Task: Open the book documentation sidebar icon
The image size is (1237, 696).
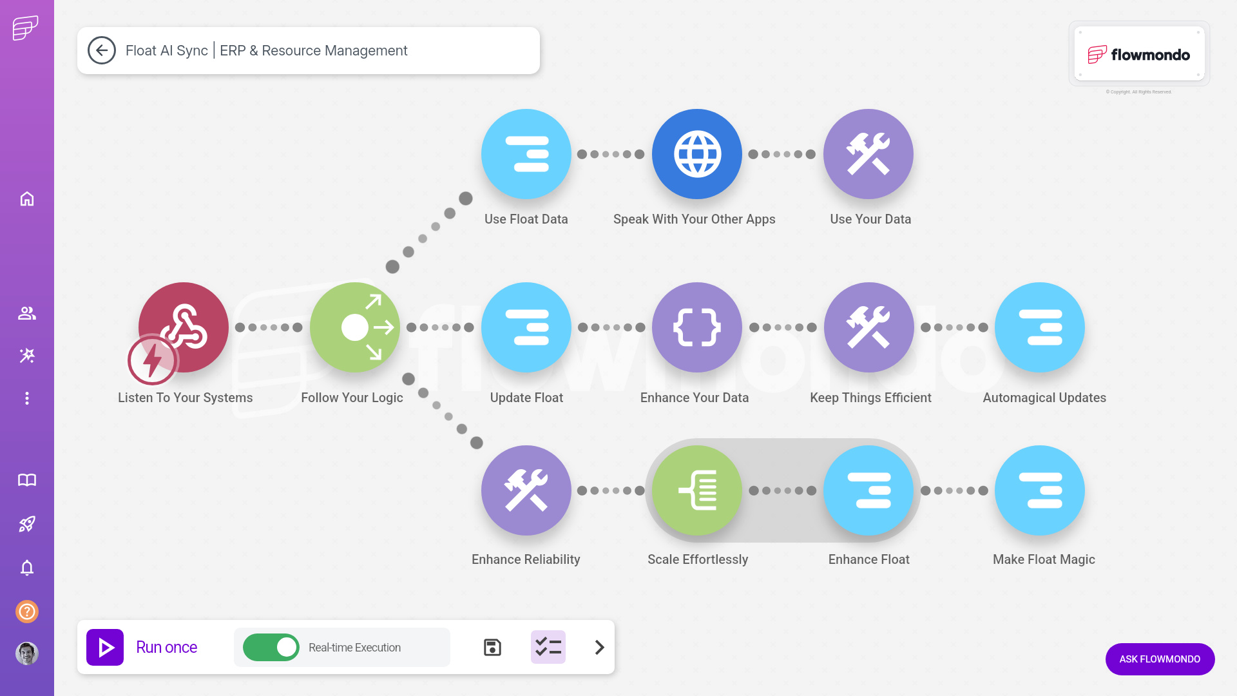Action: point(27,480)
